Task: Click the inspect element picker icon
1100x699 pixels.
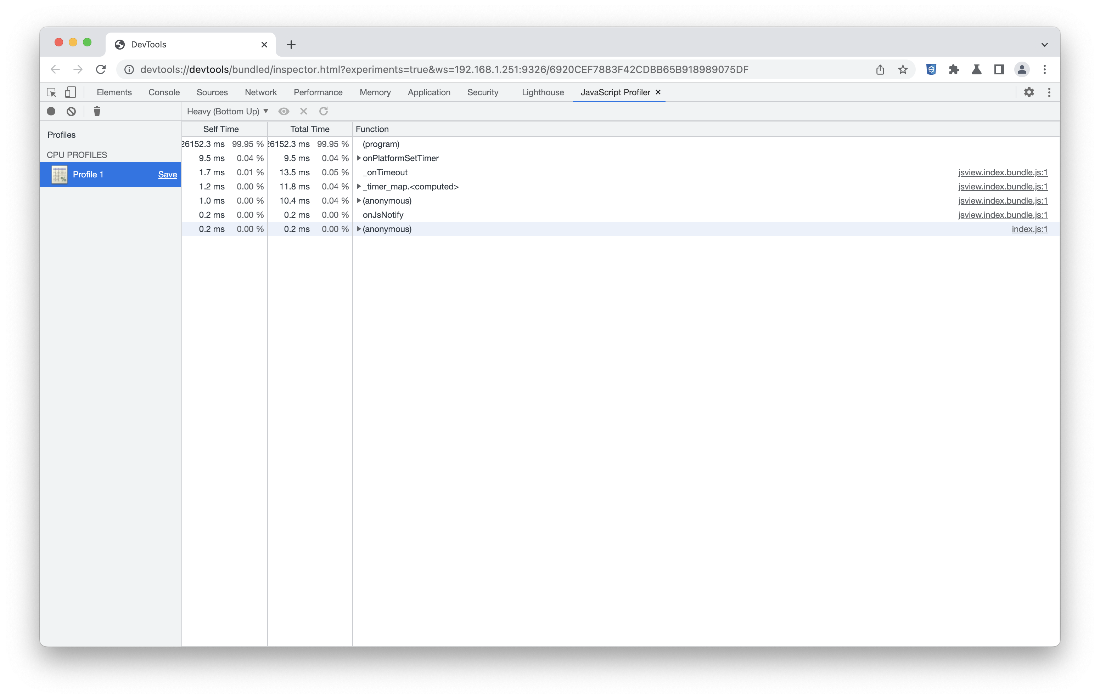Action: [x=52, y=92]
